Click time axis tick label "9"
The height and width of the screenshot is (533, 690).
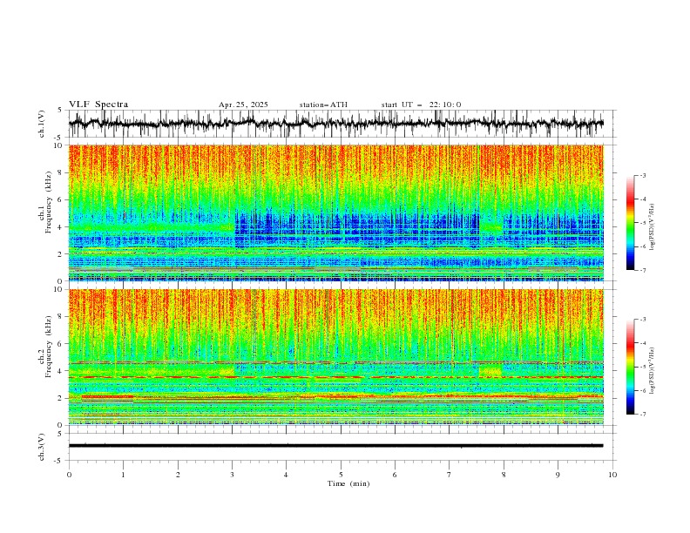[558, 475]
